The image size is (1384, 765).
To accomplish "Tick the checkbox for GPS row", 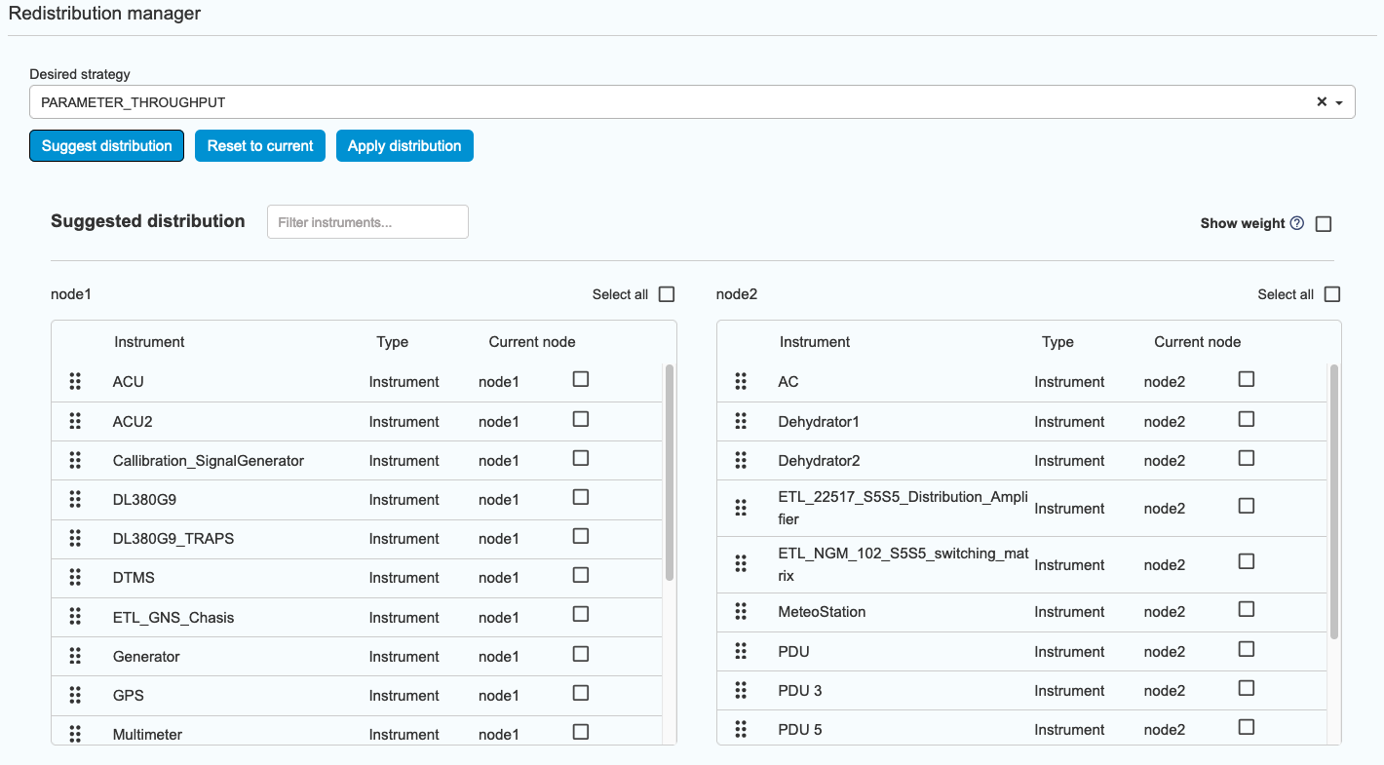I will coord(581,693).
